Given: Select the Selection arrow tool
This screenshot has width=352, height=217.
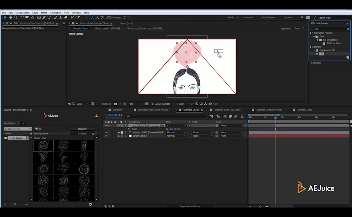Looking at the screenshot, I should click(x=5, y=17).
